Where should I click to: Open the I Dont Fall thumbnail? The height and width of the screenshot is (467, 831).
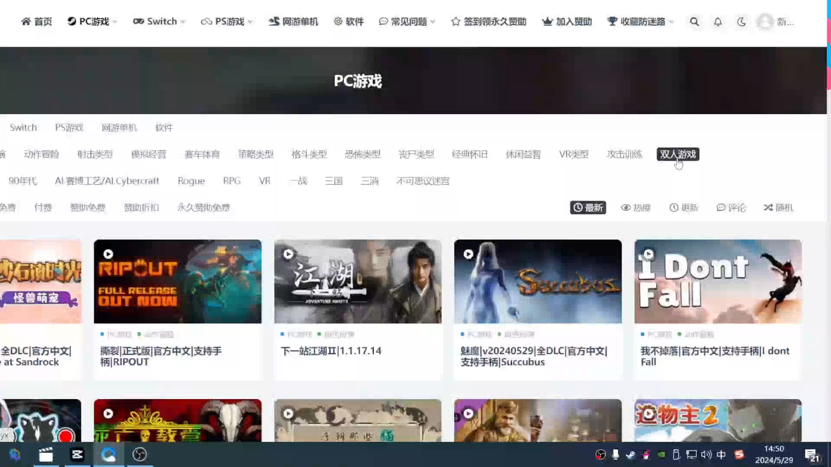(x=718, y=281)
